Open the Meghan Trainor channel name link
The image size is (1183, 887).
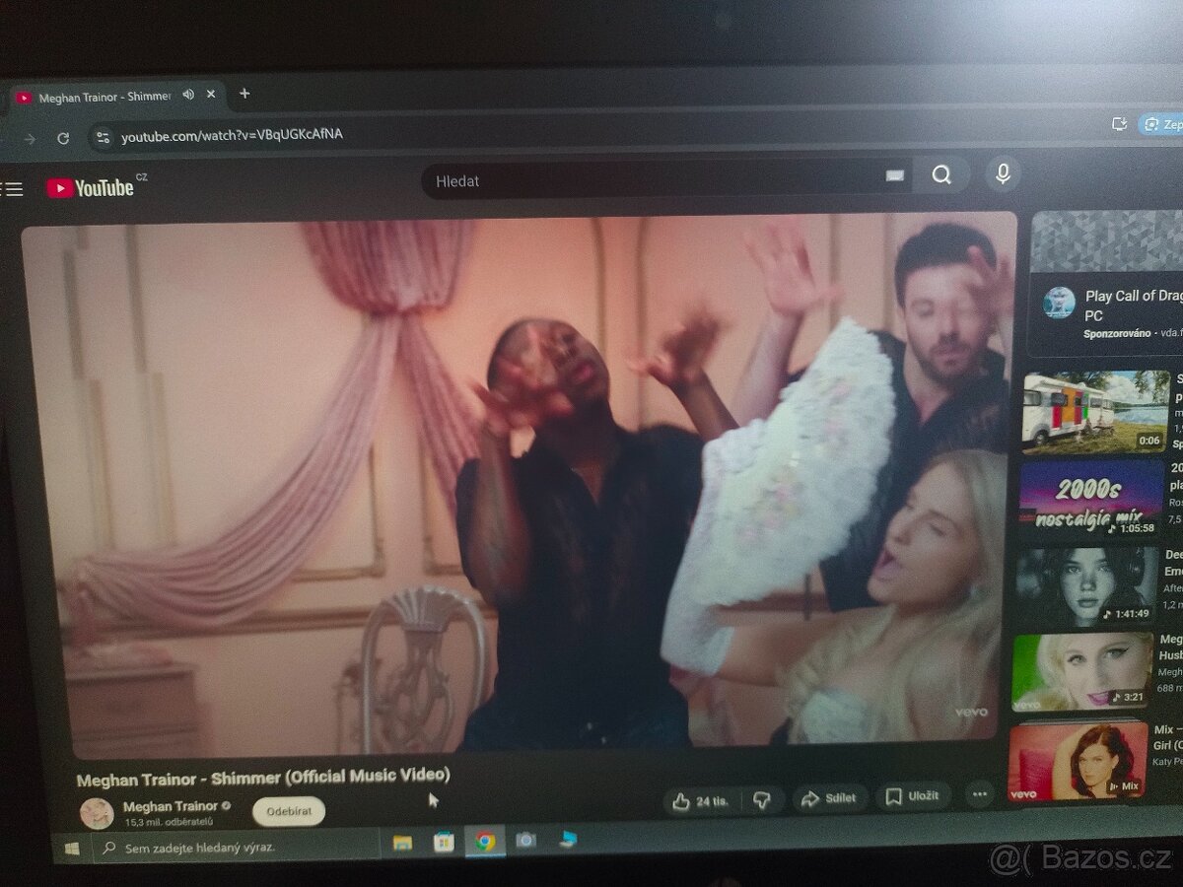coord(170,806)
